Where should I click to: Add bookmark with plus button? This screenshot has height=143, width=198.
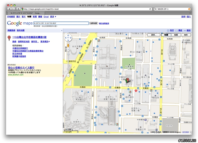click(x=18, y=9)
